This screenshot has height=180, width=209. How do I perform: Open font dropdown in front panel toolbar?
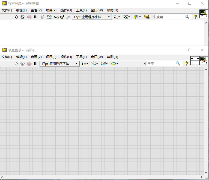point(59,64)
